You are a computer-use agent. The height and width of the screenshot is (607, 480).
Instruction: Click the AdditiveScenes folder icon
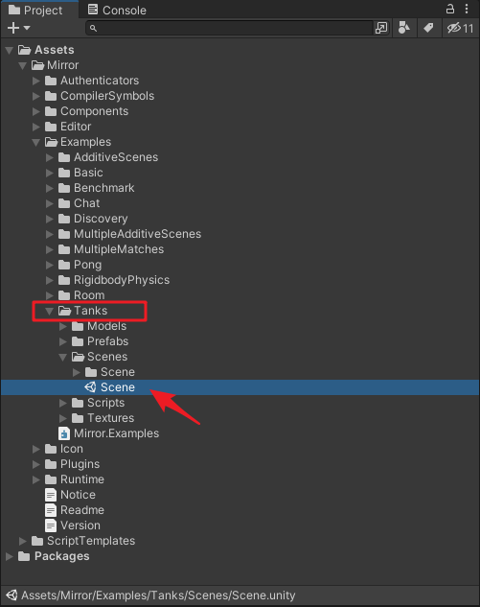point(64,157)
